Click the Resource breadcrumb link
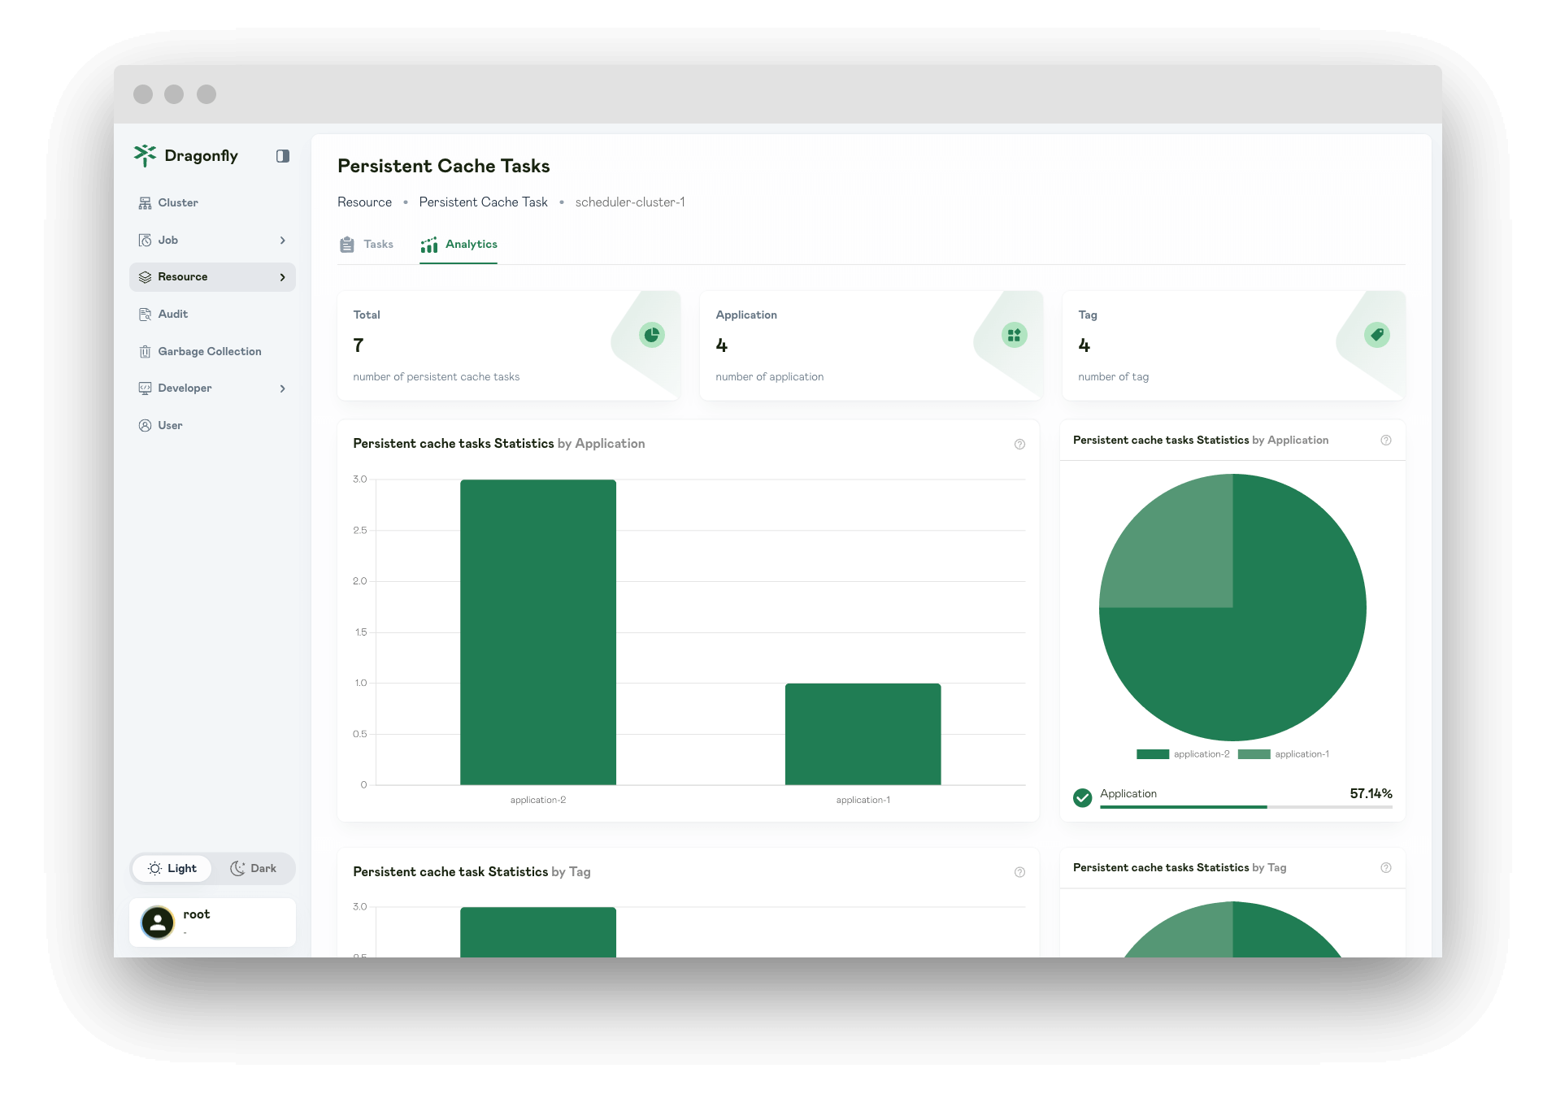The width and height of the screenshot is (1556, 1120). click(364, 202)
